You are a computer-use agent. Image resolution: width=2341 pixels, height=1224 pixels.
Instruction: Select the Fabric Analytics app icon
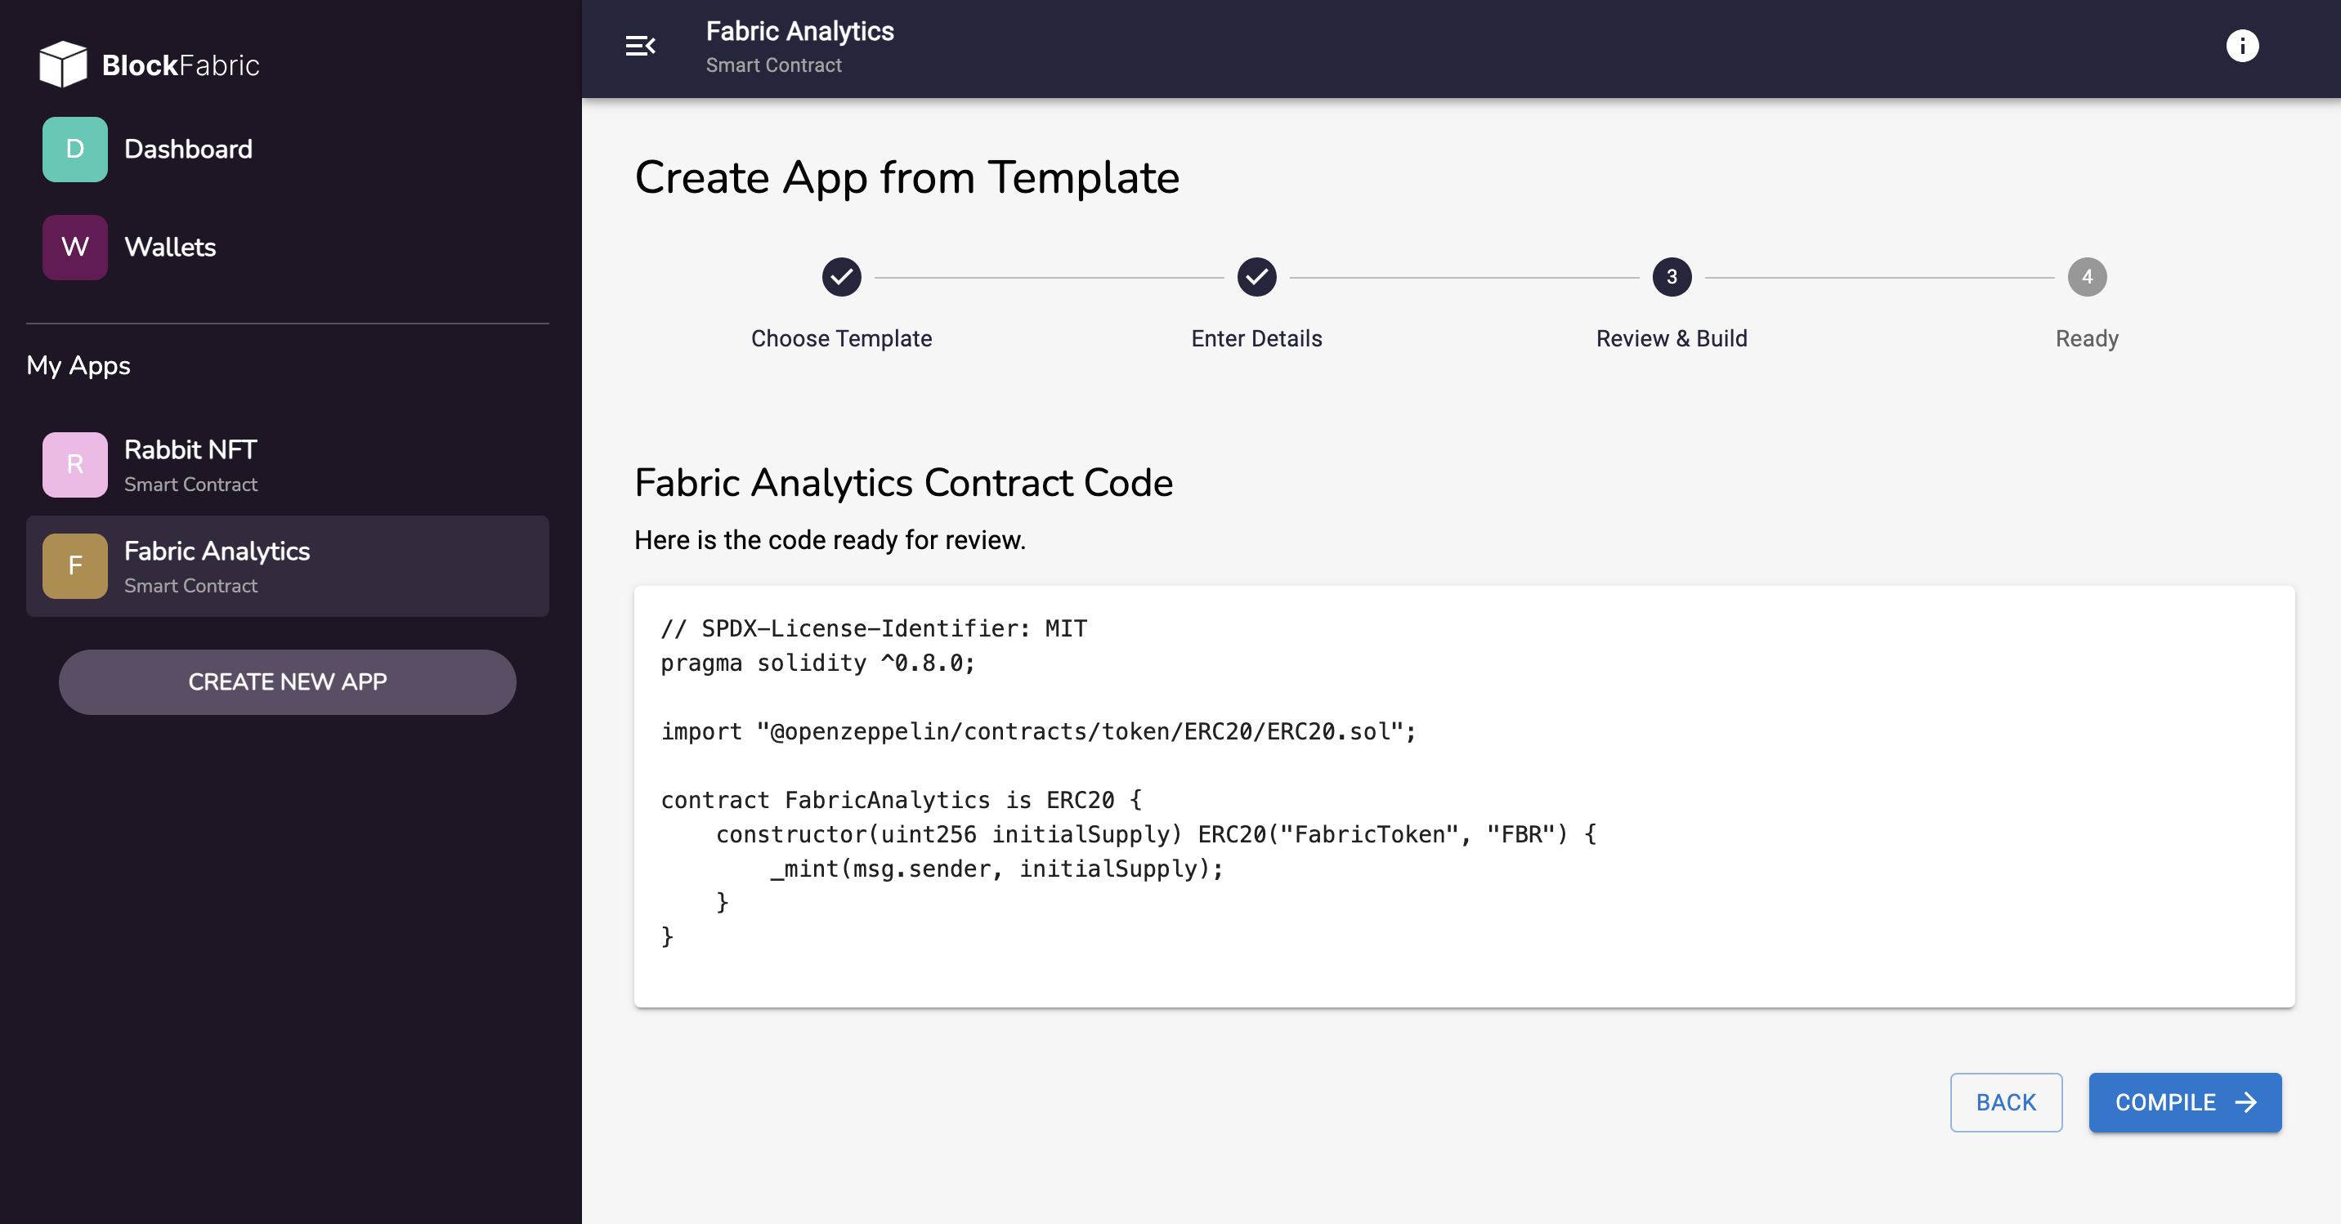74,565
